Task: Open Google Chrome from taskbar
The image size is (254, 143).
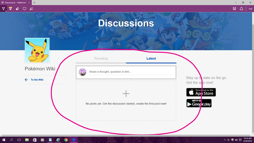Action: pyautogui.click(x=66, y=140)
